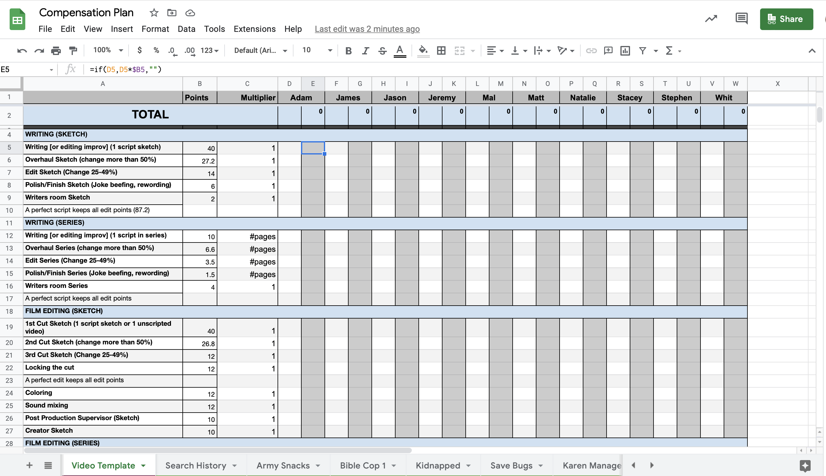Insert a chart
The width and height of the screenshot is (826, 476).
(x=625, y=50)
